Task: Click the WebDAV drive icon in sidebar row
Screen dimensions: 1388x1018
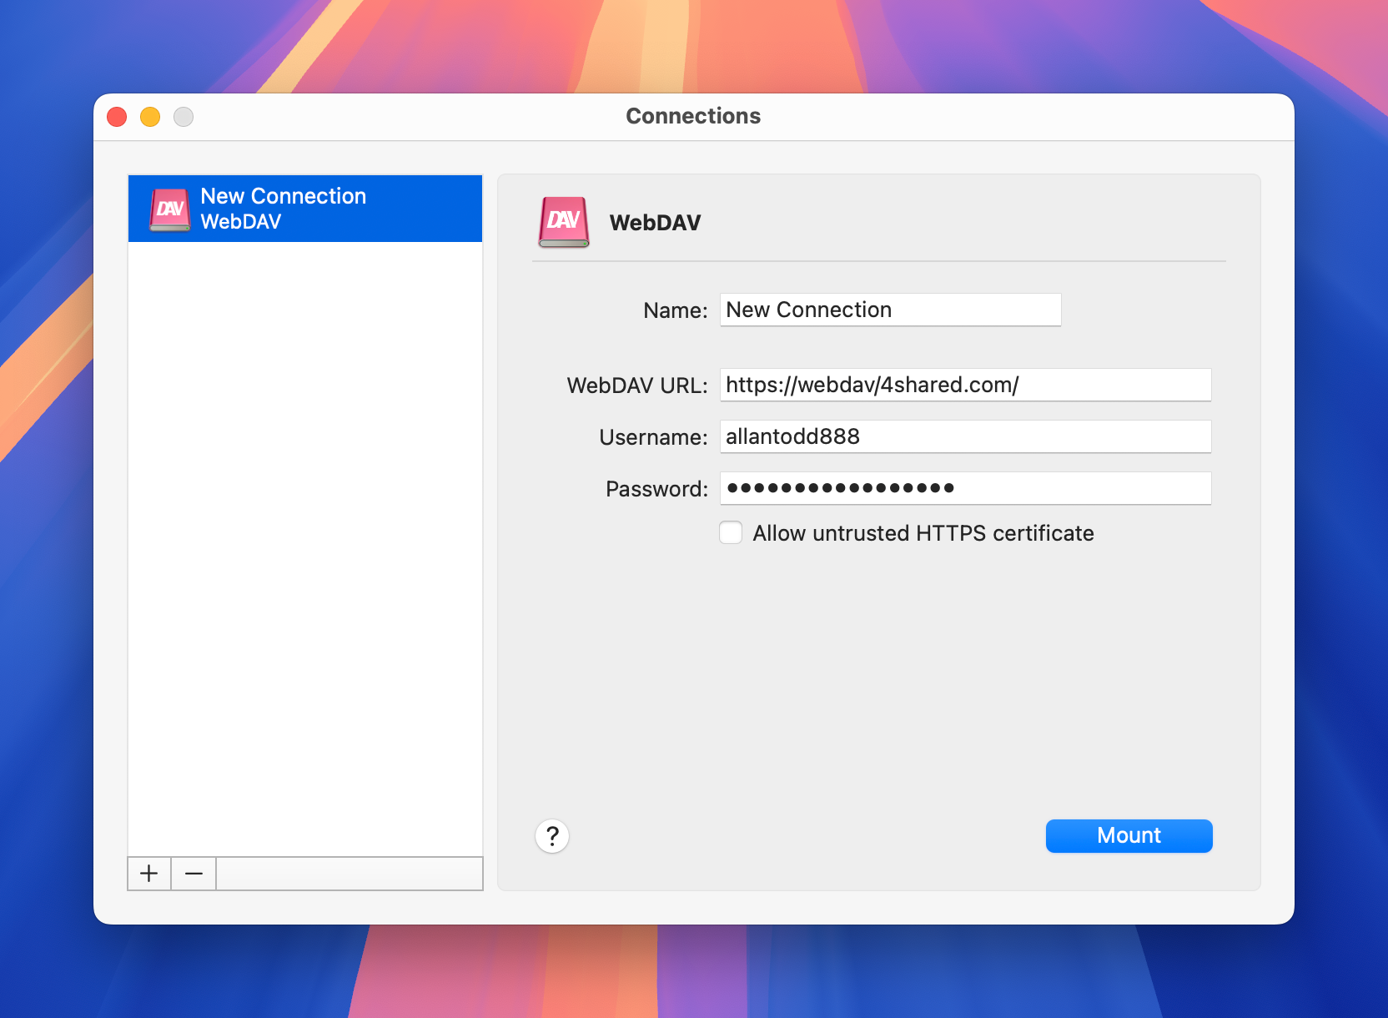Action: [x=170, y=209]
